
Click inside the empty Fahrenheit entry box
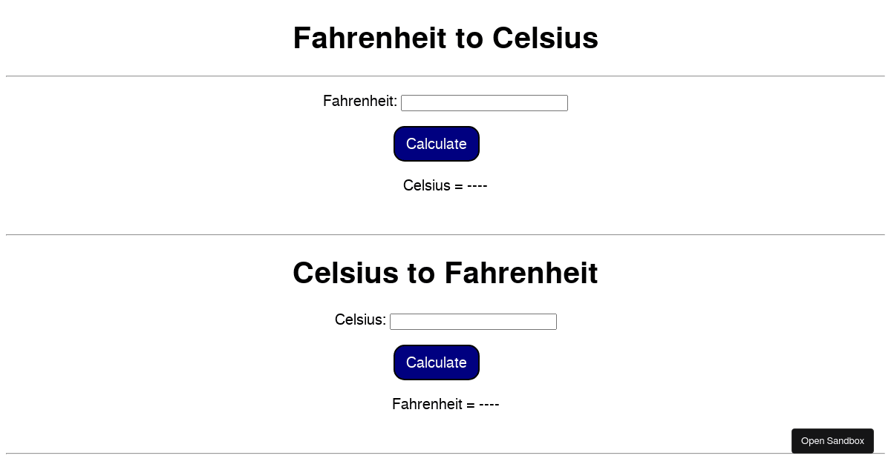[x=484, y=103]
